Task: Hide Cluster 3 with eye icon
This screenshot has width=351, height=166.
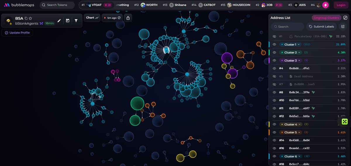Action: pos(274,60)
